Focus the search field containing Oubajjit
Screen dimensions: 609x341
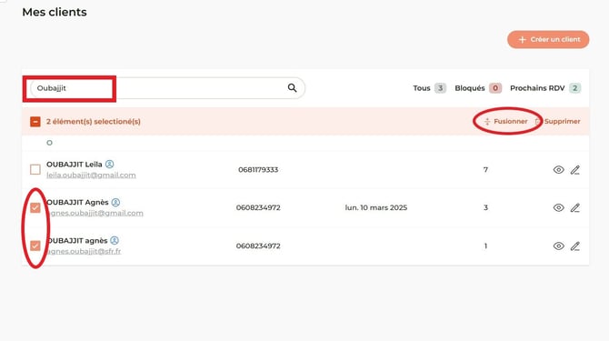tap(168, 88)
